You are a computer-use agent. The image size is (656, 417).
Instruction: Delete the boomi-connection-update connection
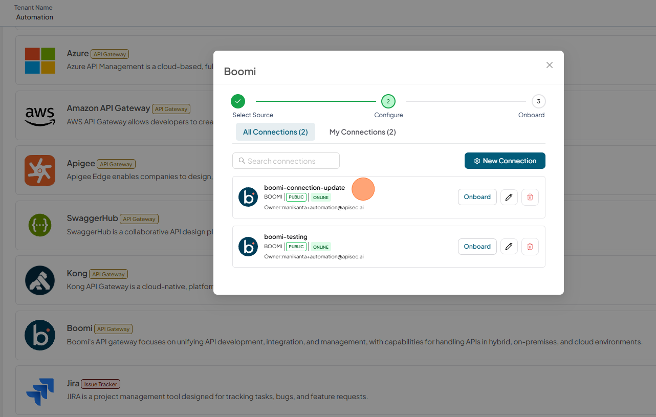click(530, 197)
